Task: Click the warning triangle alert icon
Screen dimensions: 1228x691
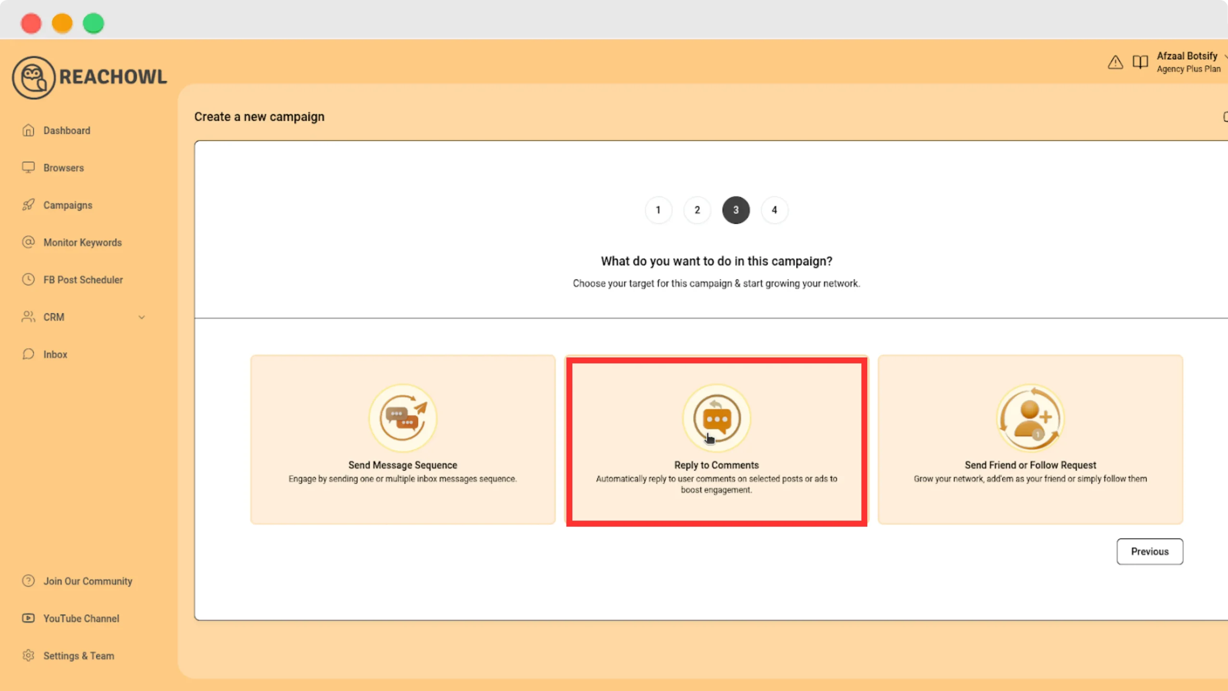Action: 1115,62
